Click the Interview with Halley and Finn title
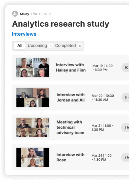The height and width of the screenshot is (189, 129). click(71, 68)
